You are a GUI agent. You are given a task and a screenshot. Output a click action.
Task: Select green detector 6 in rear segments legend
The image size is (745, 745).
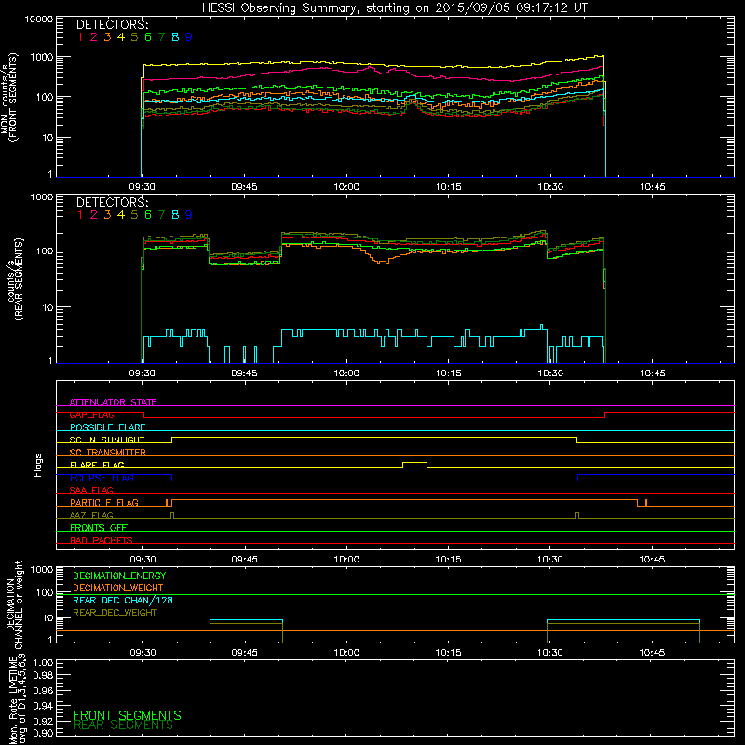148,215
